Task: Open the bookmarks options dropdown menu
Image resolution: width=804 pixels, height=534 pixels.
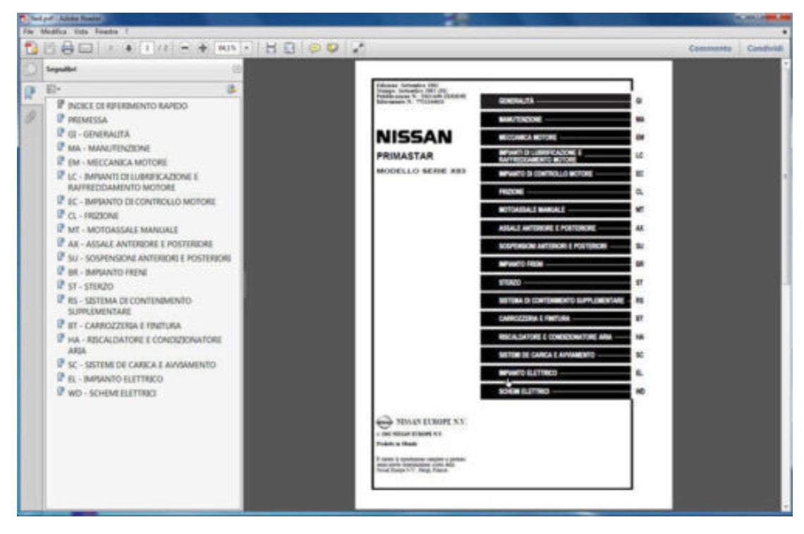Action: coord(54,89)
